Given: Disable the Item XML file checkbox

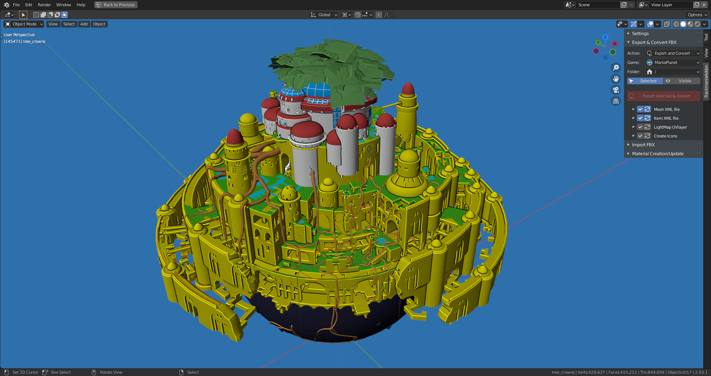Looking at the screenshot, I should [x=640, y=118].
